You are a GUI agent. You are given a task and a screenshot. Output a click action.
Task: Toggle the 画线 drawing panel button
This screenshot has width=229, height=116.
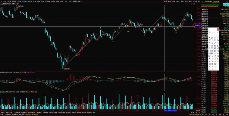(x=182, y=2)
